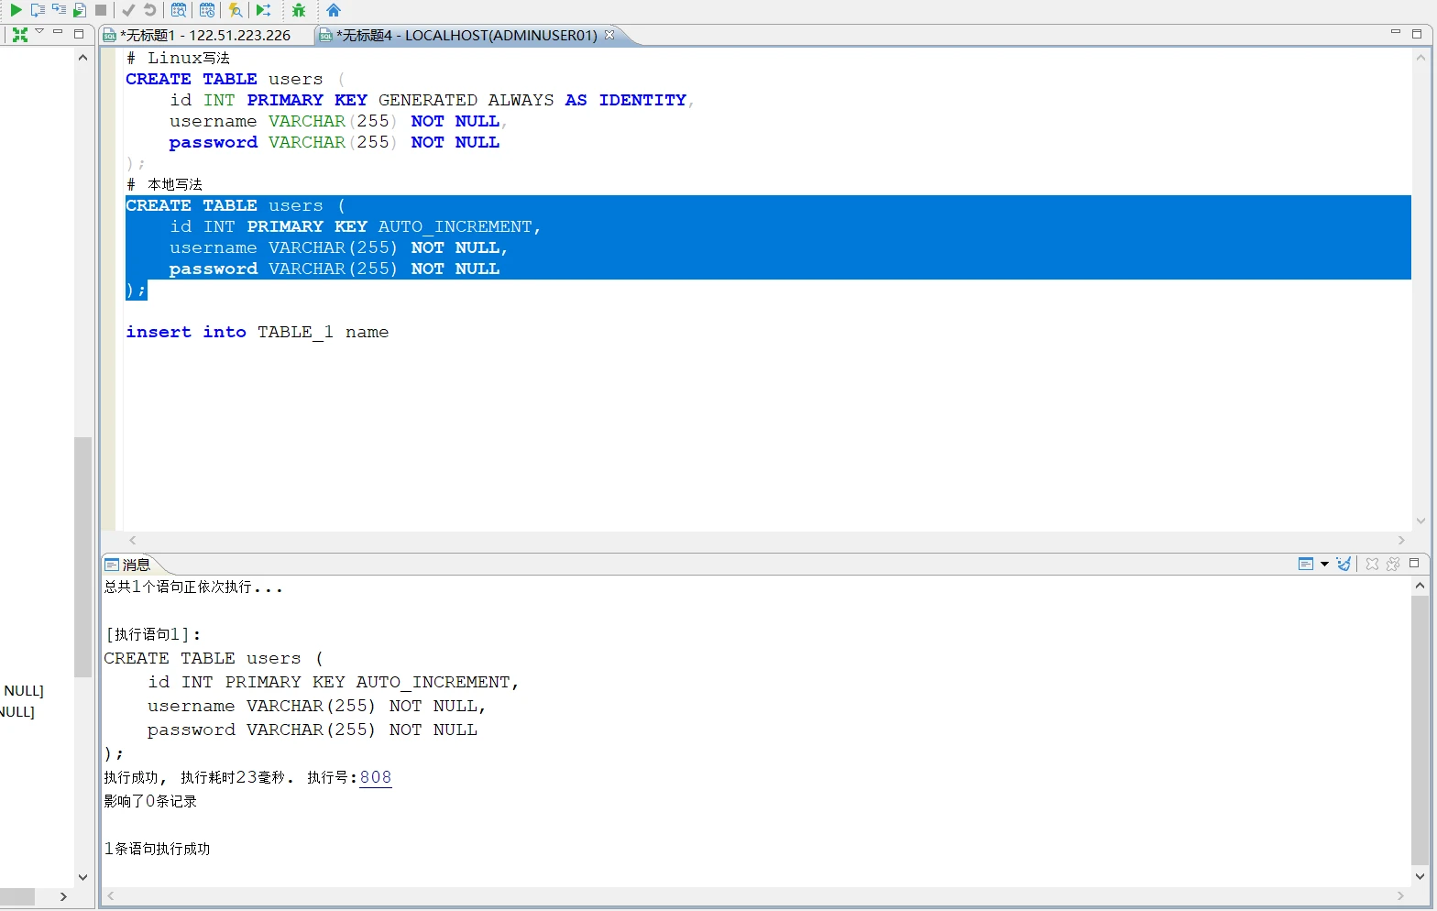Click the rollback undo arrow icon
1437x911 pixels.
point(149,10)
